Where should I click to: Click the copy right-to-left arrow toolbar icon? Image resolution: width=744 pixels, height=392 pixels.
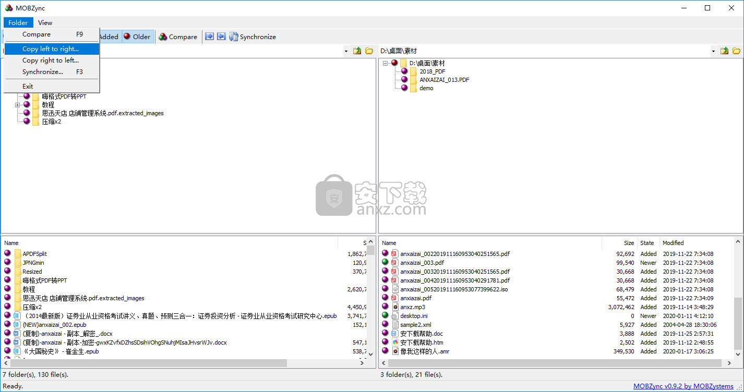coord(221,36)
